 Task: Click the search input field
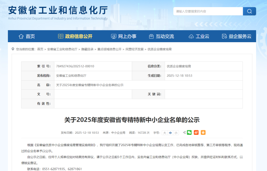click(x=208, y=11)
